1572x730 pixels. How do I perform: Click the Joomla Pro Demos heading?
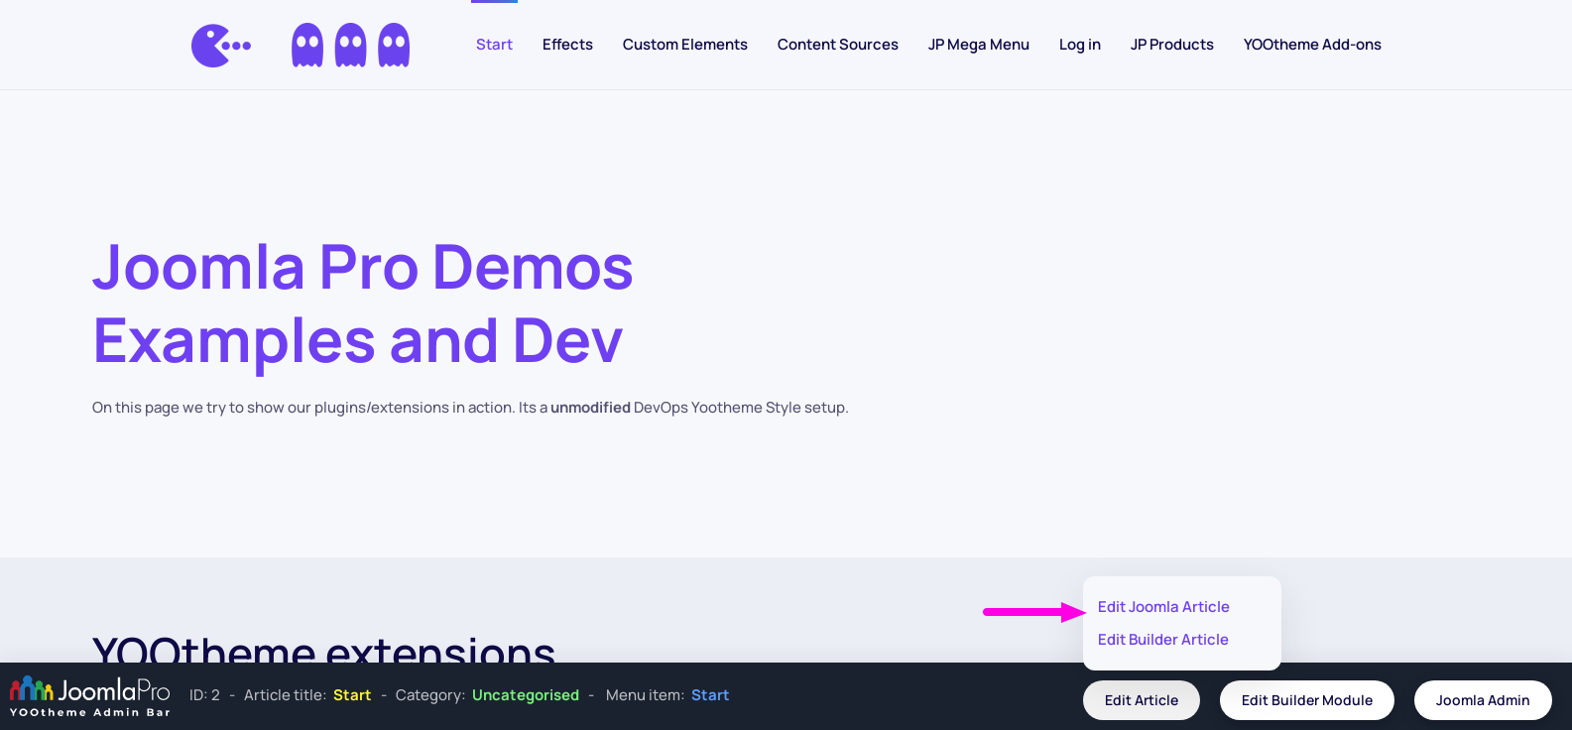(x=363, y=304)
